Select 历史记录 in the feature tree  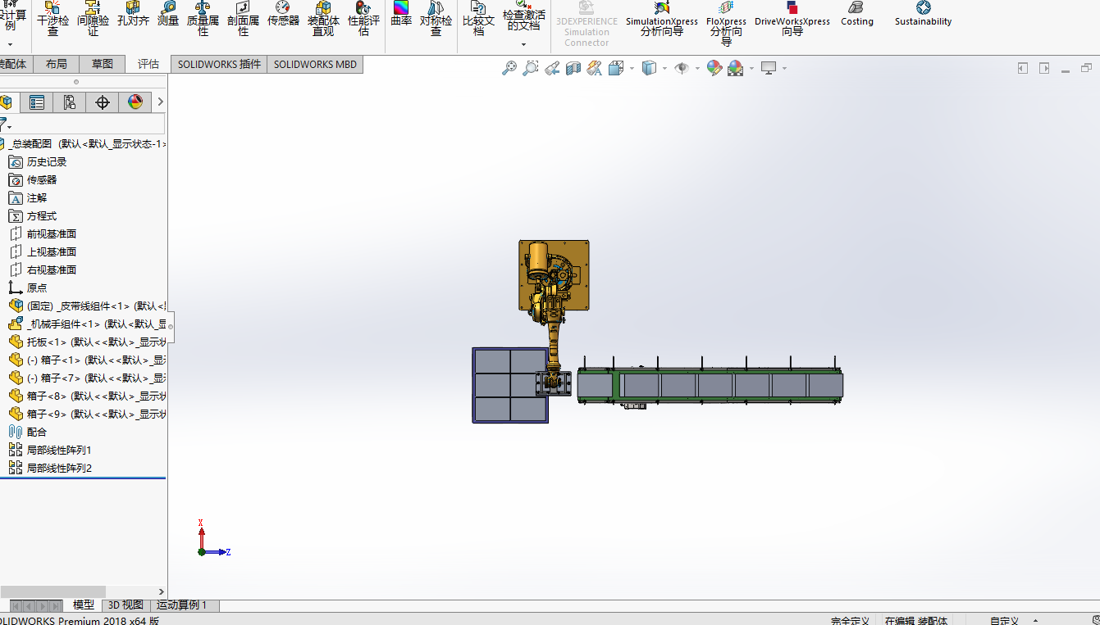(47, 162)
